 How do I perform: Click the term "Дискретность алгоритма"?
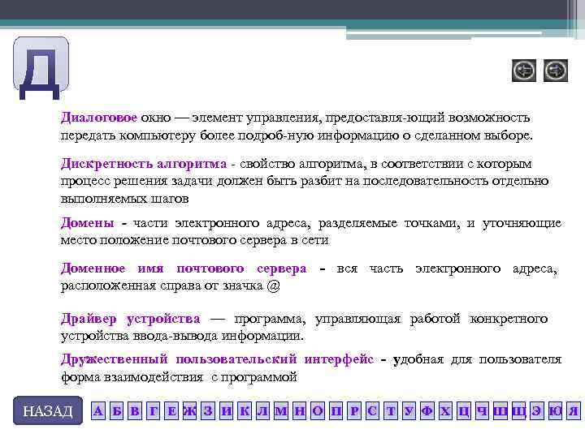pyautogui.click(x=144, y=164)
